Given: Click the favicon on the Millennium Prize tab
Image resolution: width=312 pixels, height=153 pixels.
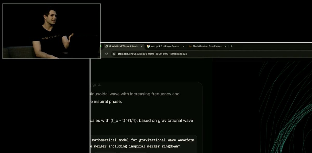Looking at the screenshot, I should coord(190,46).
